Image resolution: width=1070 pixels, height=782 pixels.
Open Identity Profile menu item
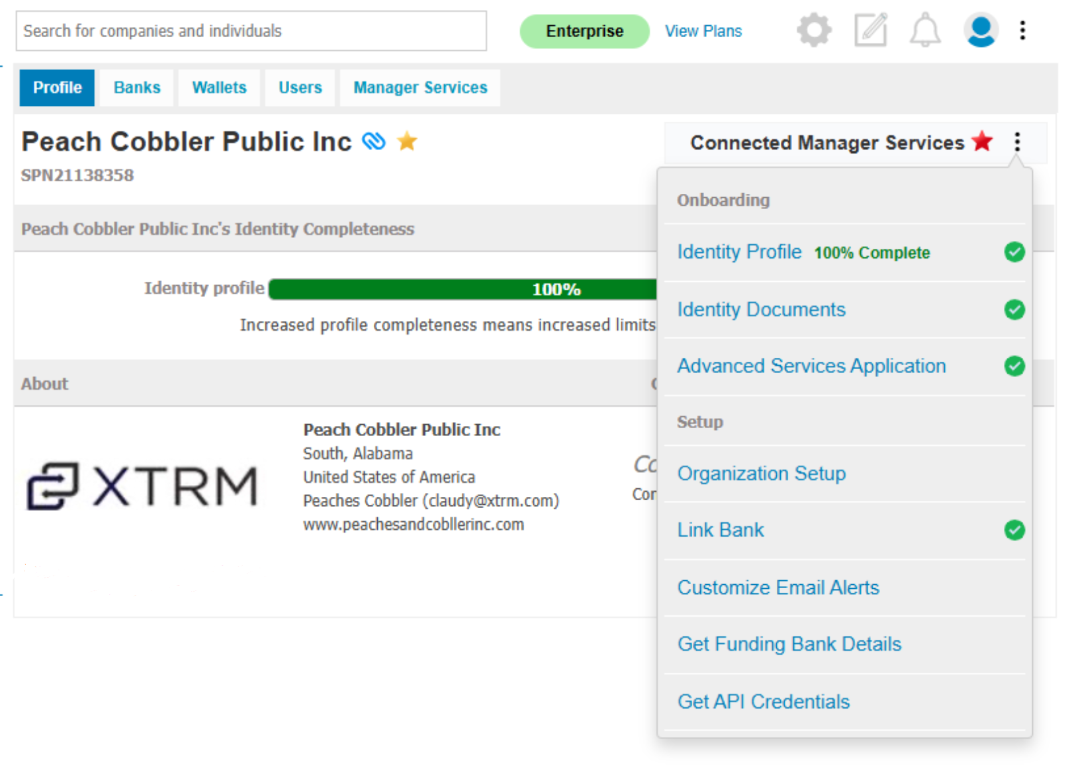point(738,252)
